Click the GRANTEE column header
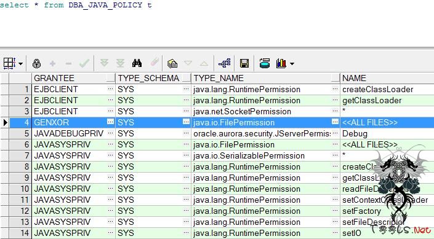The image size is (434, 239). [x=73, y=78]
